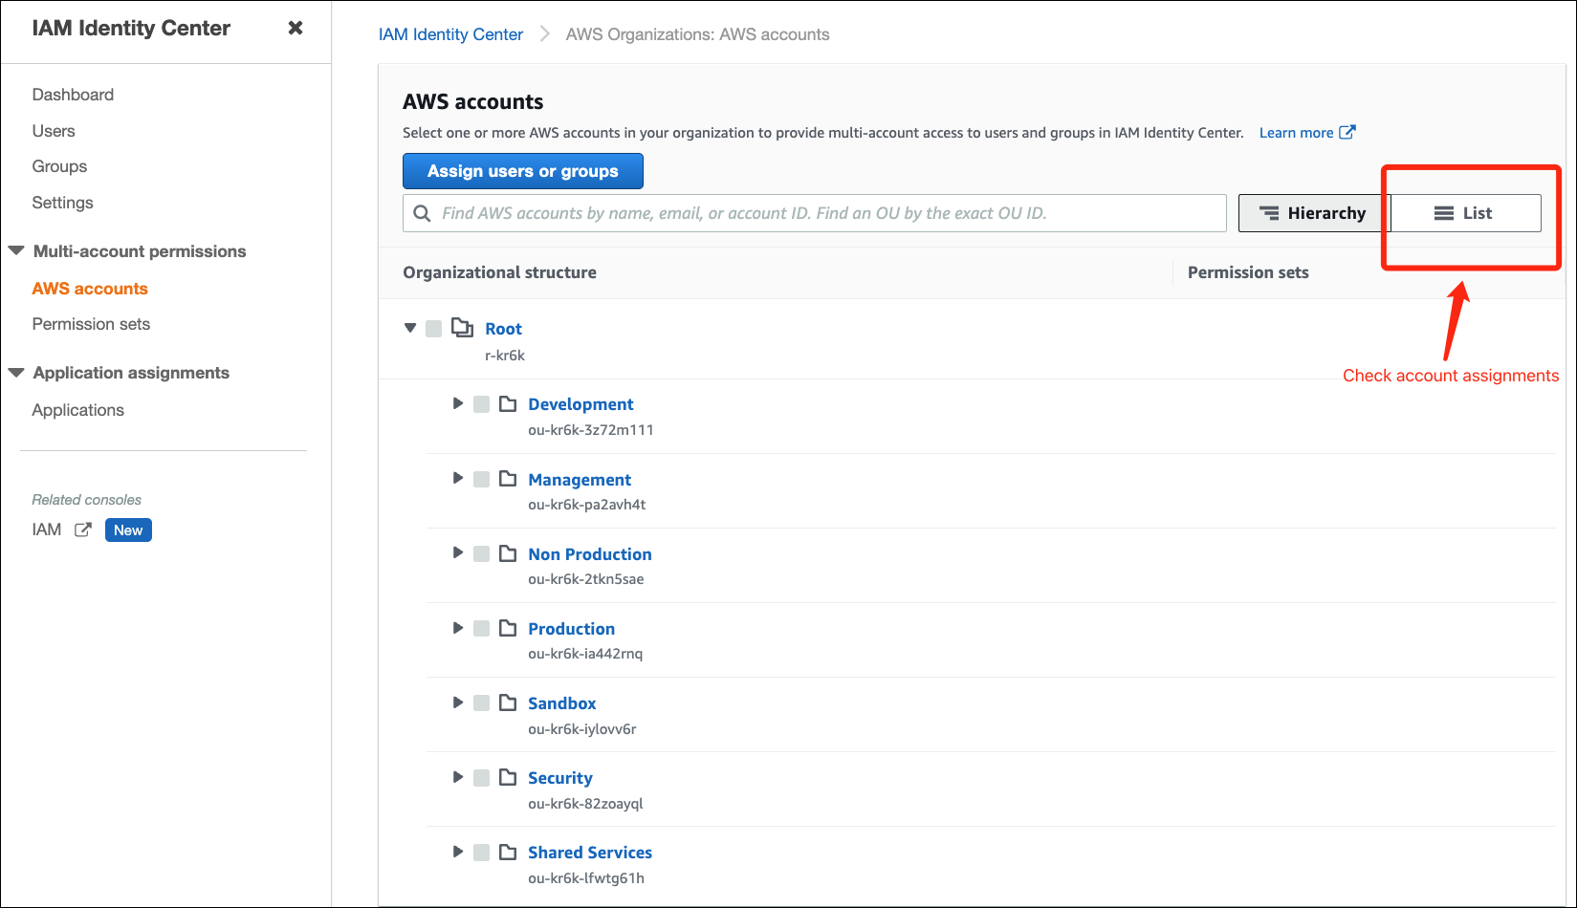Click the folder icon next to Sandbox
The height and width of the screenshot is (908, 1577).
click(508, 703)
